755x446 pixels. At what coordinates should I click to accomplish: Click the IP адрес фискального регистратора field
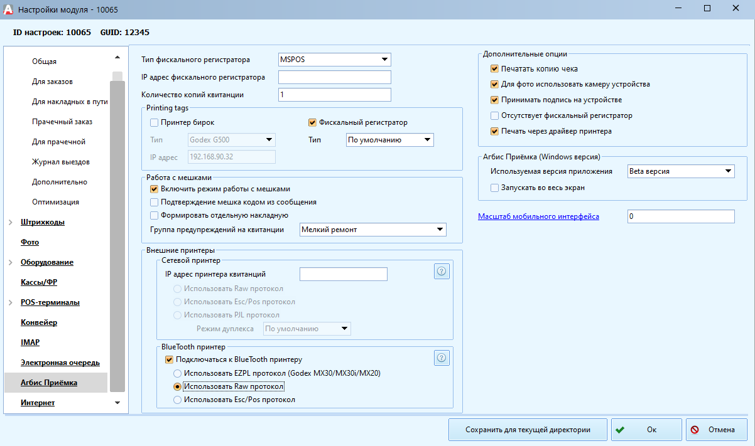click(334, 77)
